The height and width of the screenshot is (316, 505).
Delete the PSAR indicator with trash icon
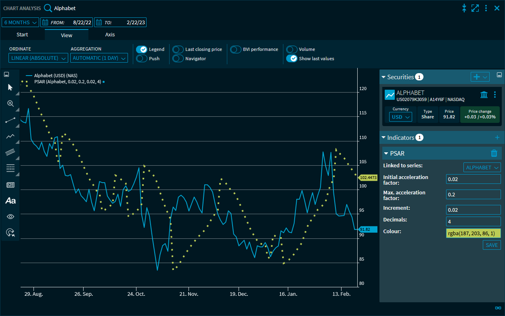coord(494,153)
